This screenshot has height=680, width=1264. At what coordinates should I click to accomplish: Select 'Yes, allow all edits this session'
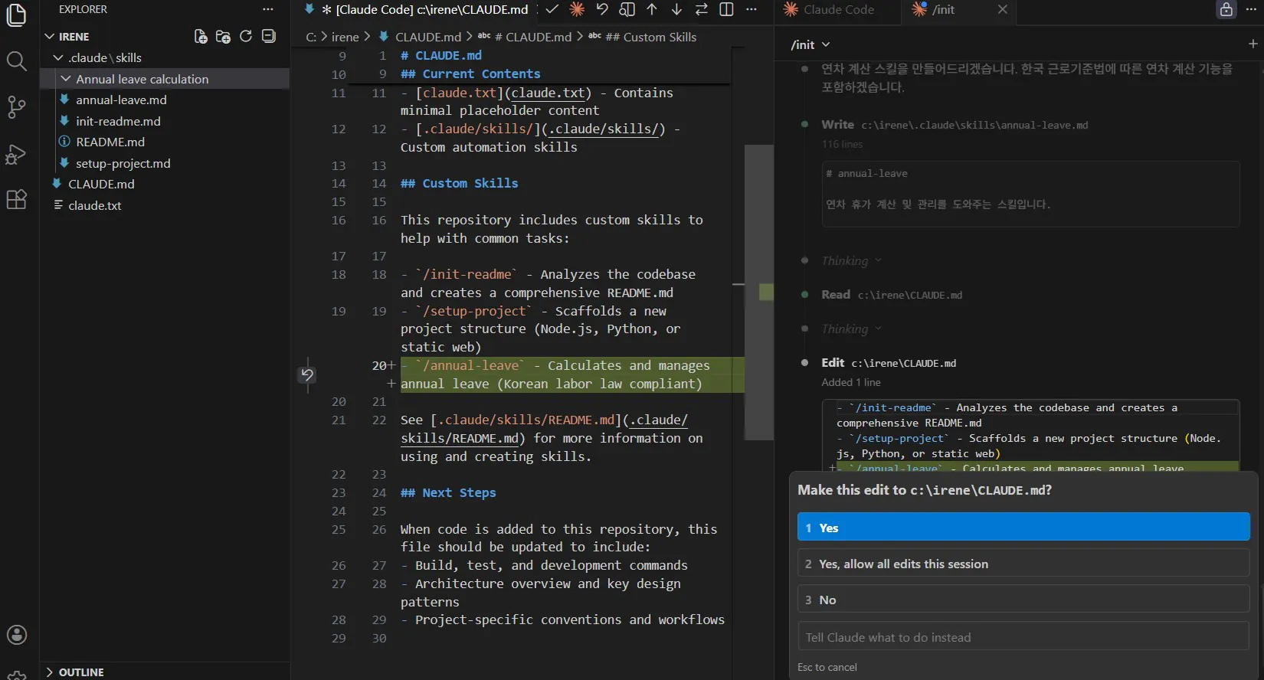(x=1023, y=564)
